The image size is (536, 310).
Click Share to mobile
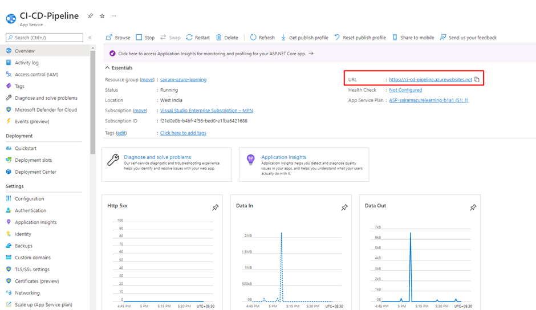tap(413, 38)
